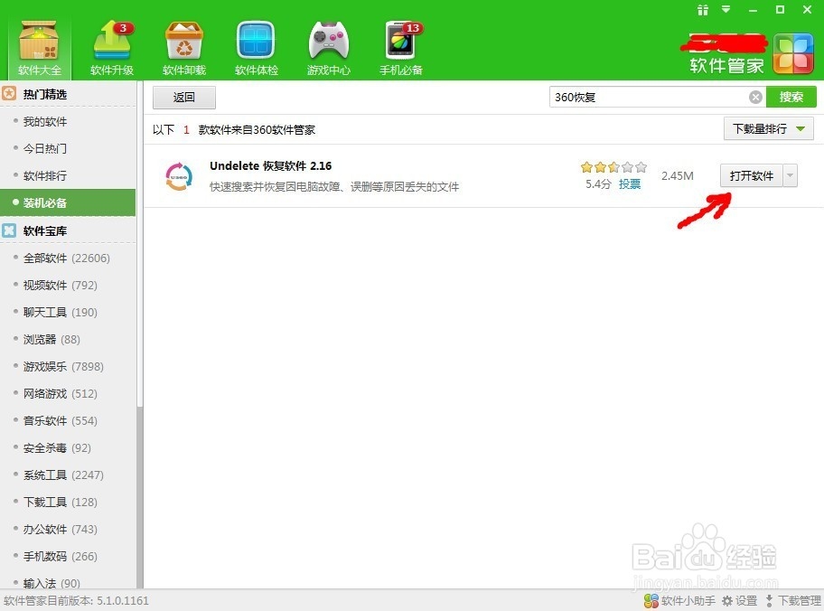Click the 软件升级 icon with badge 3
824x611 pixels.
(x=111, y=41)
